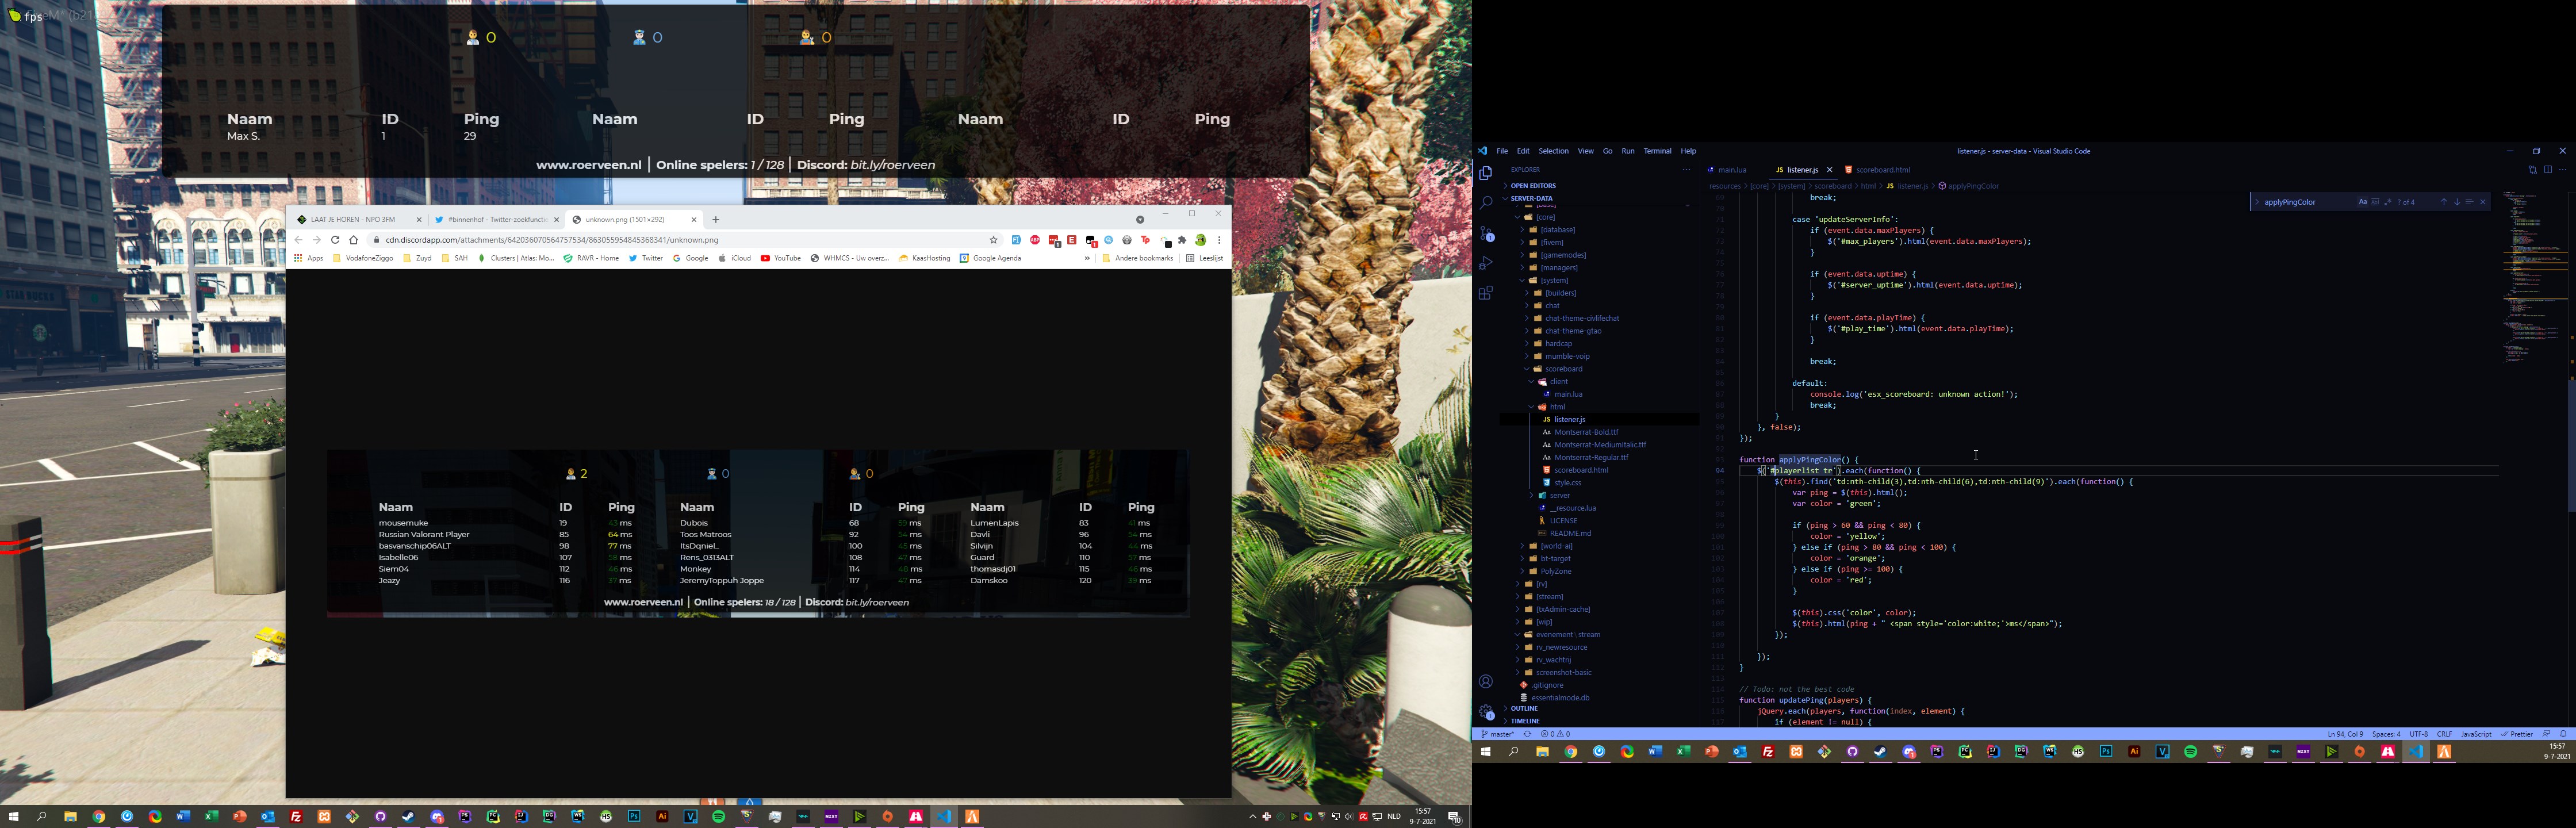Collapse the scoreboard folder
The width and height of the screenshot is (2576, 828).
tap(1563, 369)
